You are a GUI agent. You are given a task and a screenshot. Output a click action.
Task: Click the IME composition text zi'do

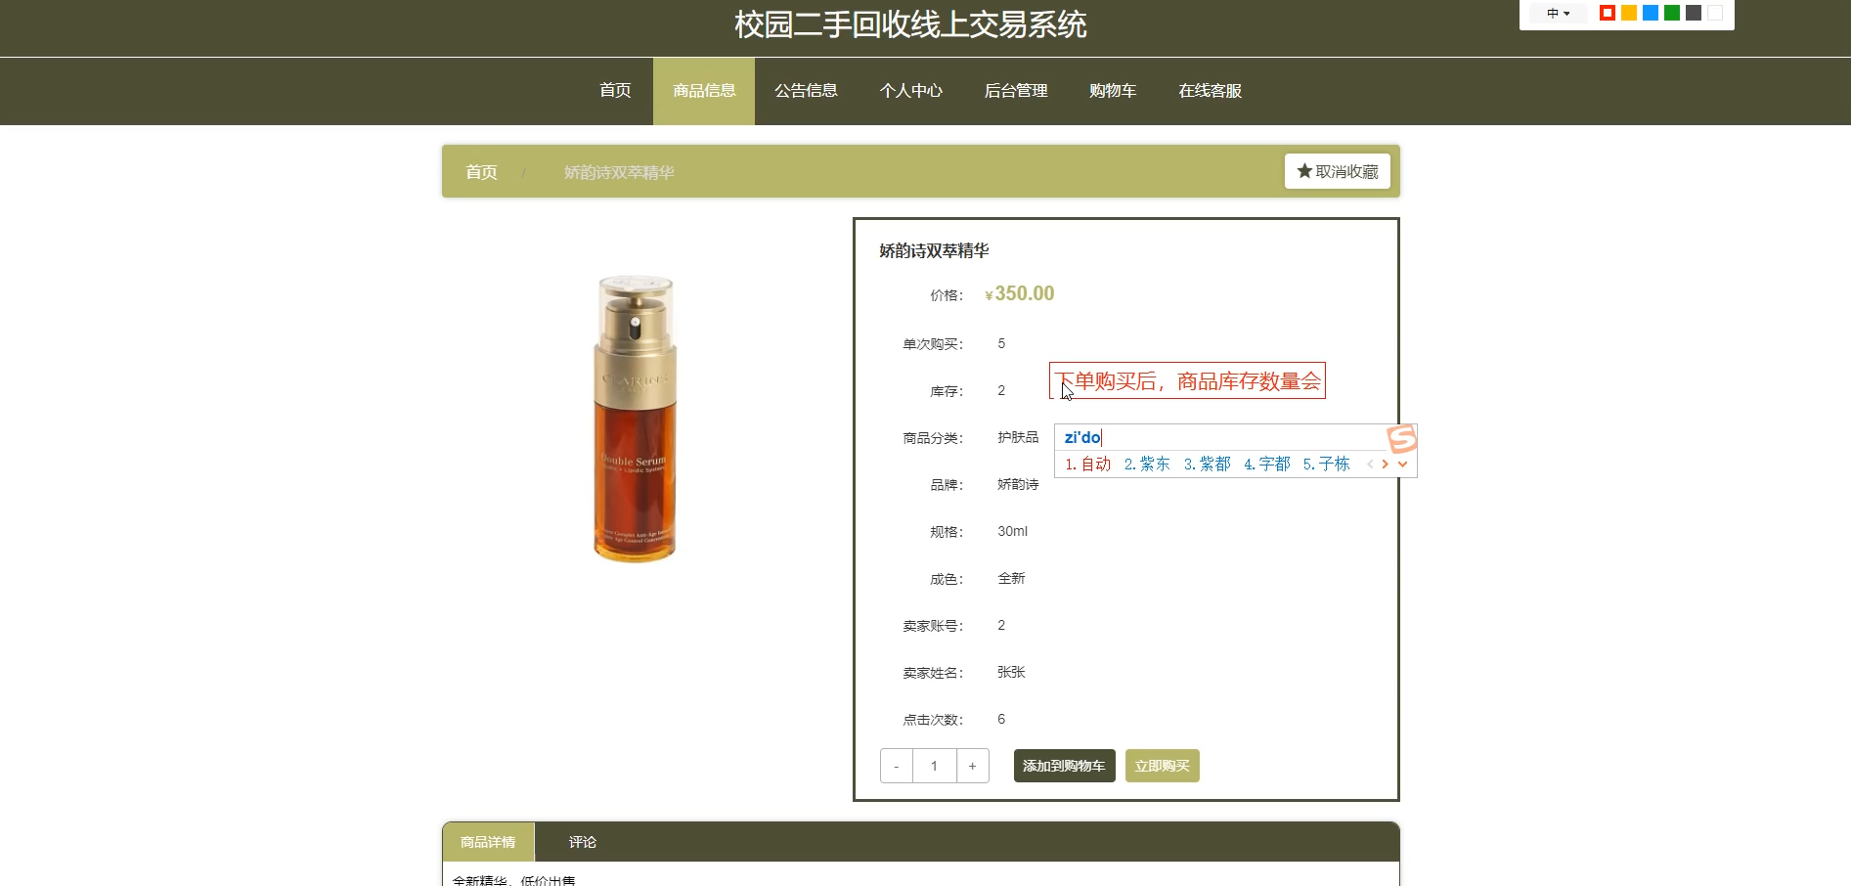pos(1082,437)
